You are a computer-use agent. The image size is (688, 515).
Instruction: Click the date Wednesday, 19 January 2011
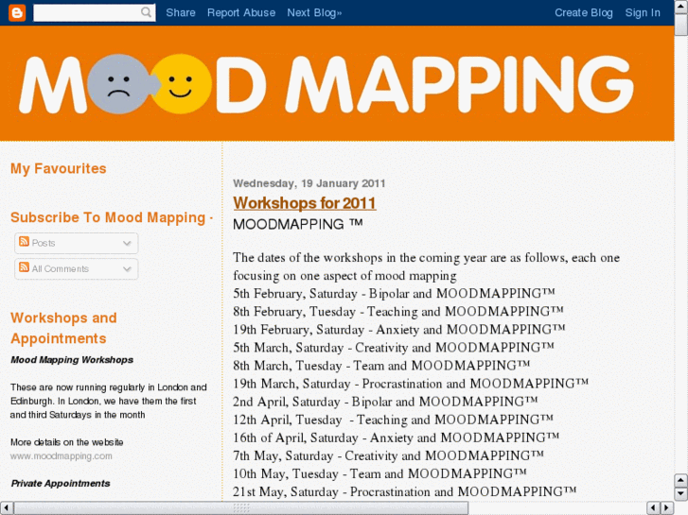click(309, 183)
